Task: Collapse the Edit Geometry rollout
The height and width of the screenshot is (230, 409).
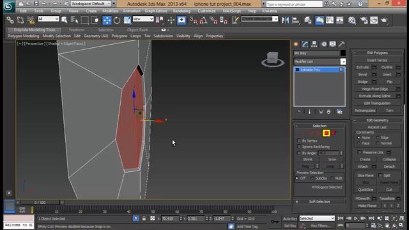Action: pyautogui.click(x=377, y=120)
